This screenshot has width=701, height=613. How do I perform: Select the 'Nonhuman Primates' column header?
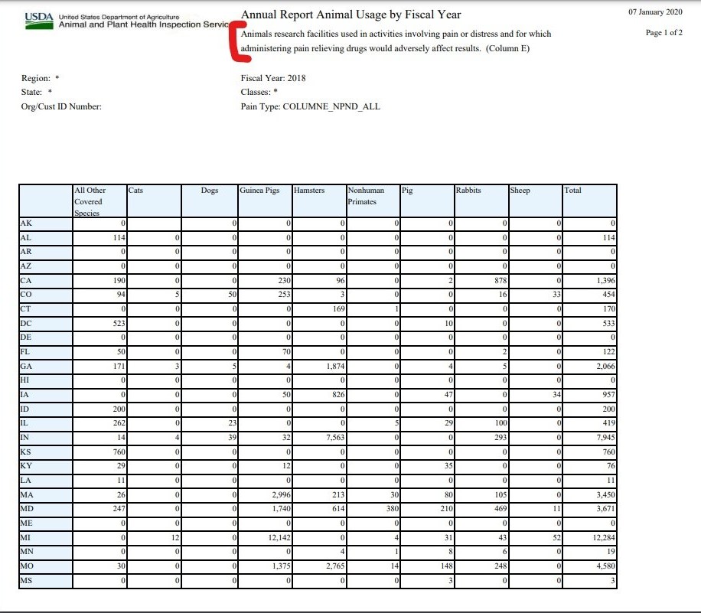tap(367, 196)
